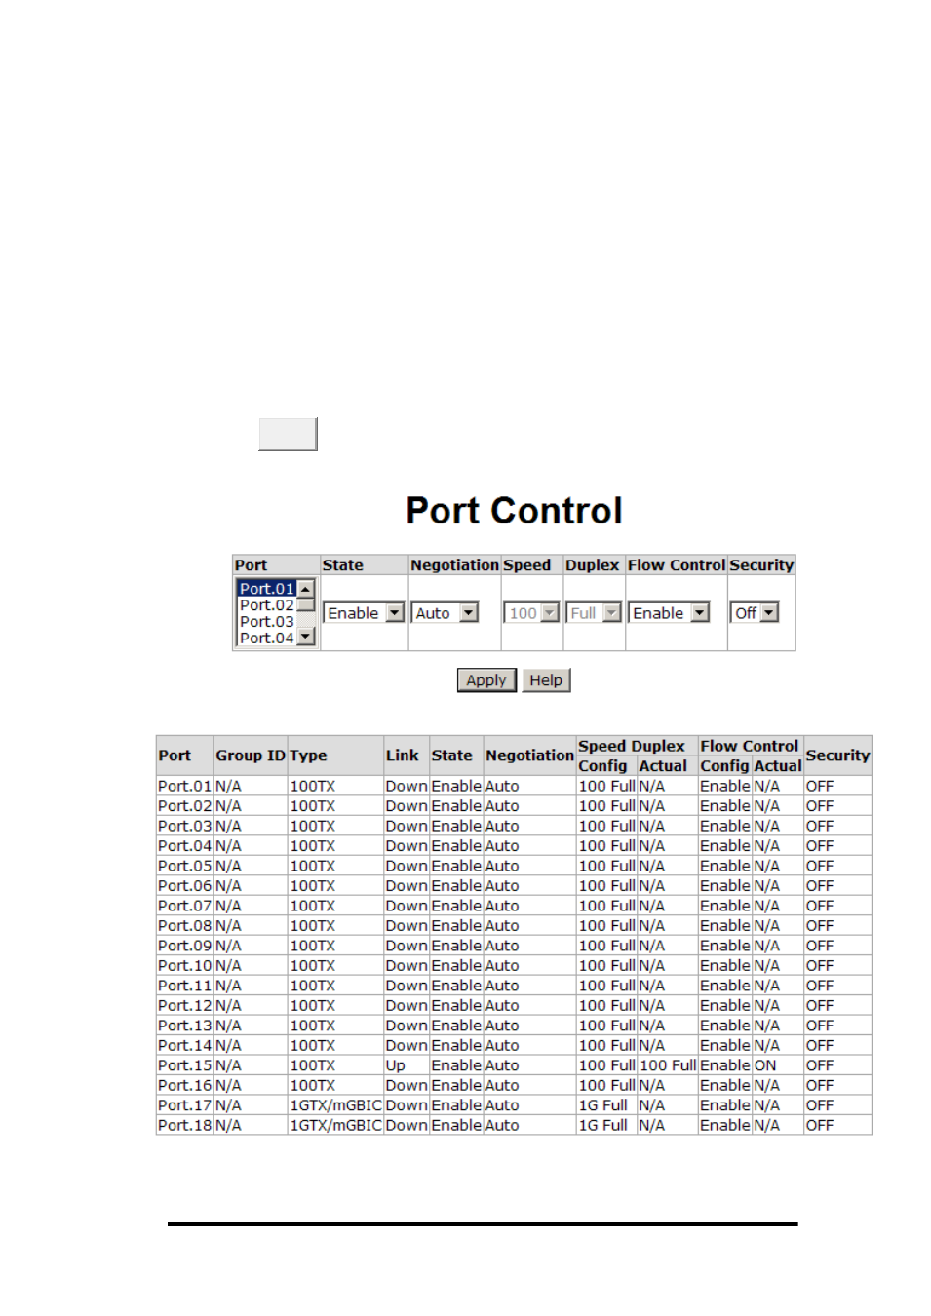The image size is (931, 1316).
Task: Select Port.03 in the port list
Action: point(266,621)
